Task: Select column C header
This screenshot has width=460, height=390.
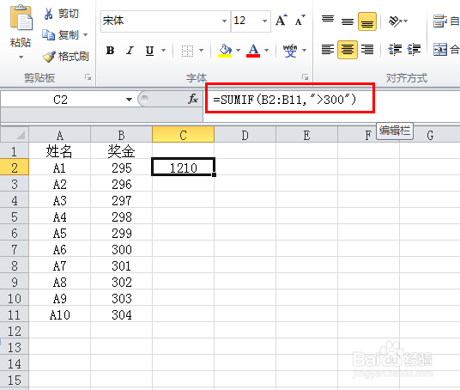Action: pyautogui.click(x=184, y=135)
